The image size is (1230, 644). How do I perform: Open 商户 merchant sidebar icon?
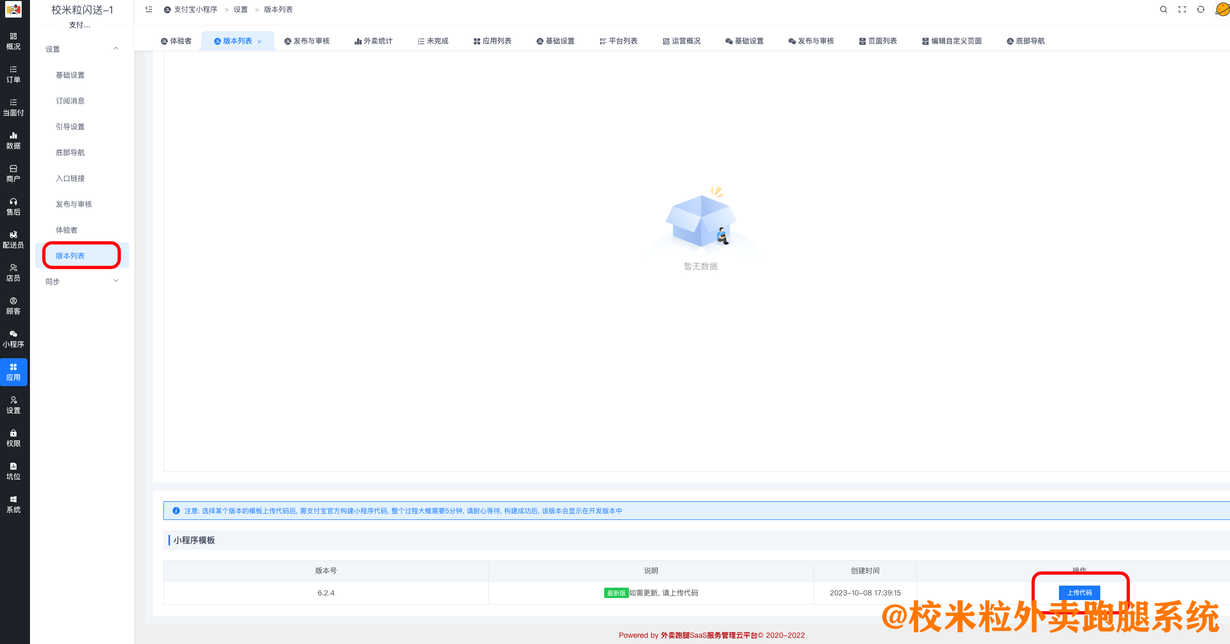pos(13,173)
